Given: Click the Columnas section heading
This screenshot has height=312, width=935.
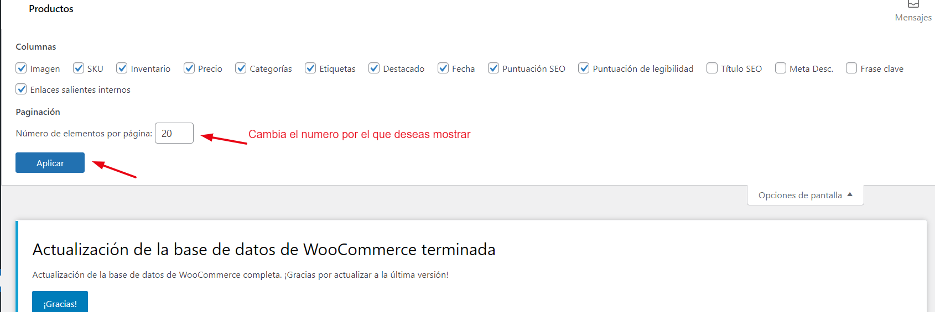Looking at the screenshot, I should pyautogui.click(x=36, y=47).
